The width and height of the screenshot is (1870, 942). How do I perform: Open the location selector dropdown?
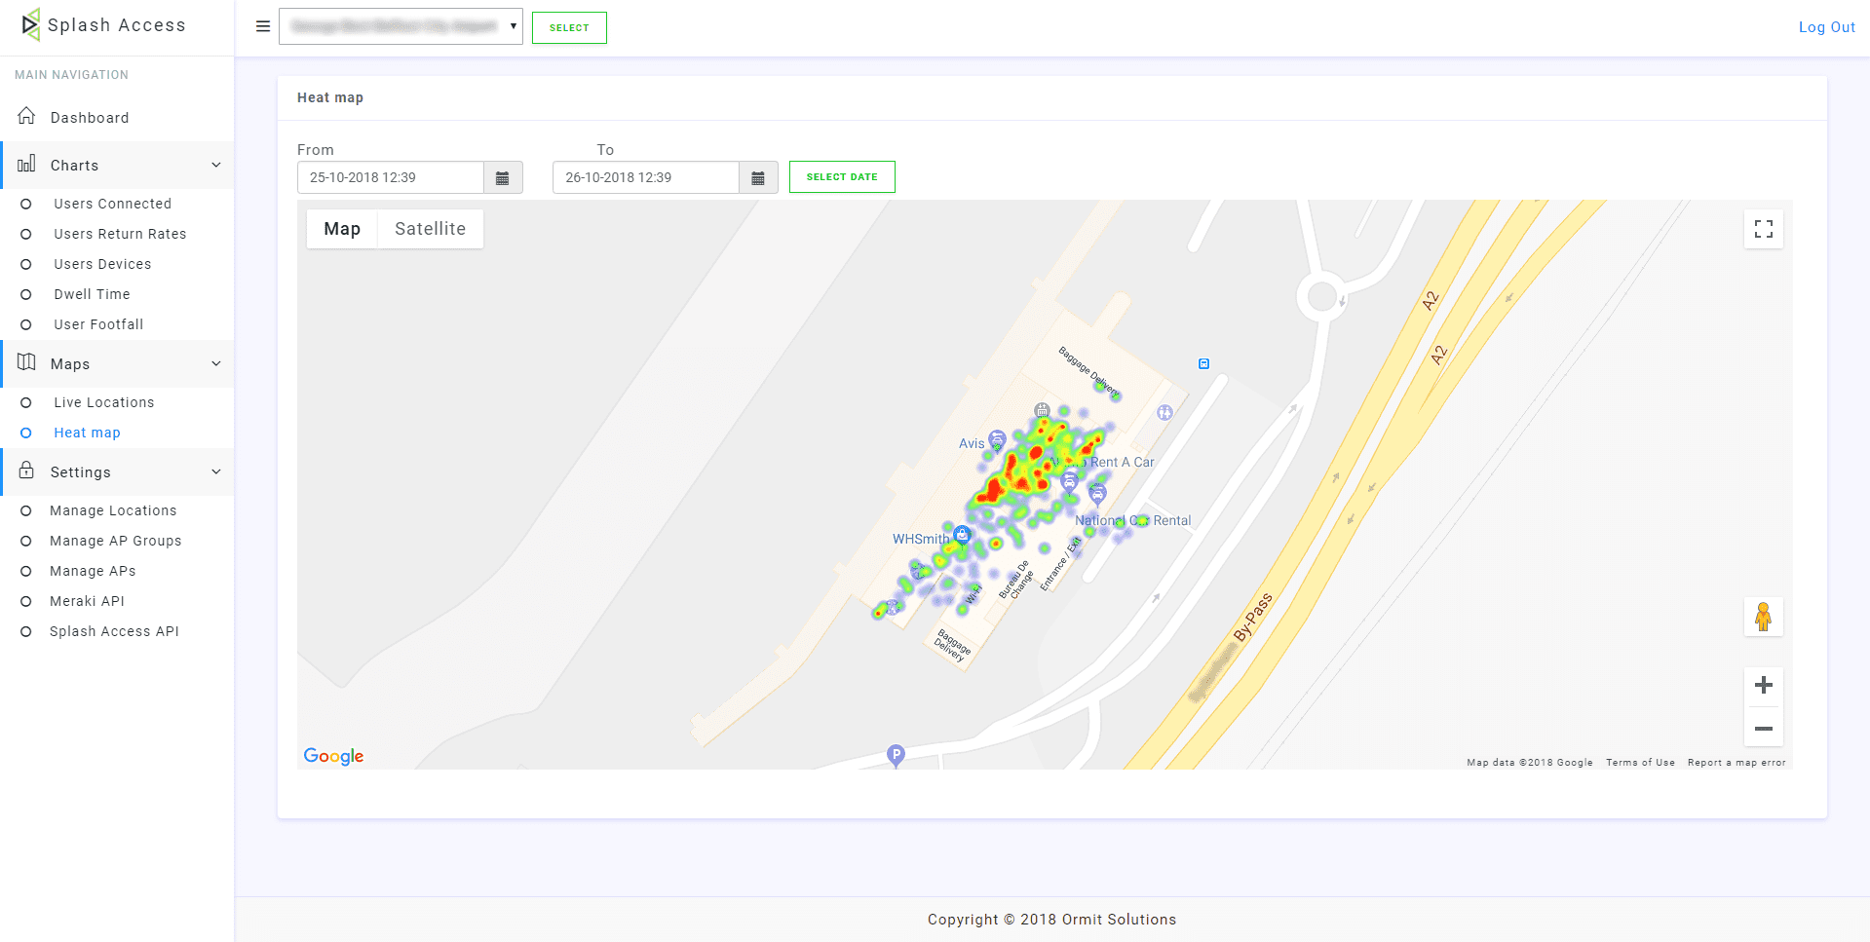click(x=401, y=26)
